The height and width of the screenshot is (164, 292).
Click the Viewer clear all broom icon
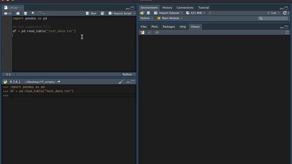(149, 32)
